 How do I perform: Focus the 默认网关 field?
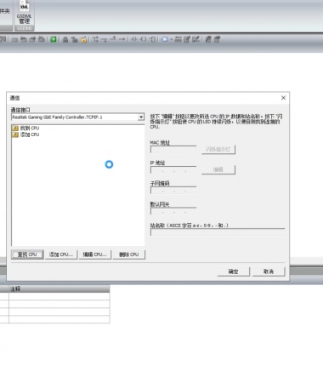click(x=173, y=211)
